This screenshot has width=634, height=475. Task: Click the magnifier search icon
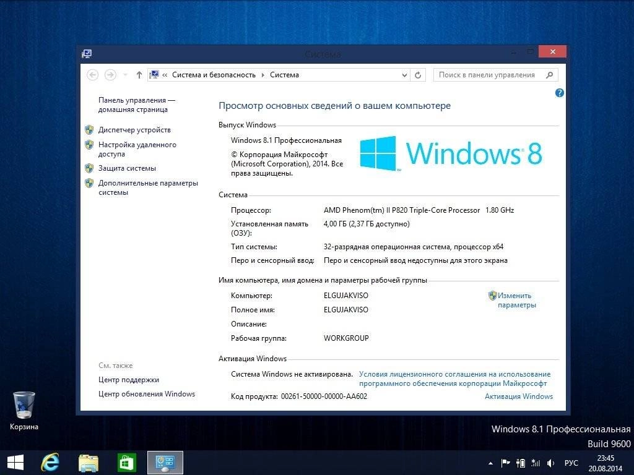(x=550, y=75)
